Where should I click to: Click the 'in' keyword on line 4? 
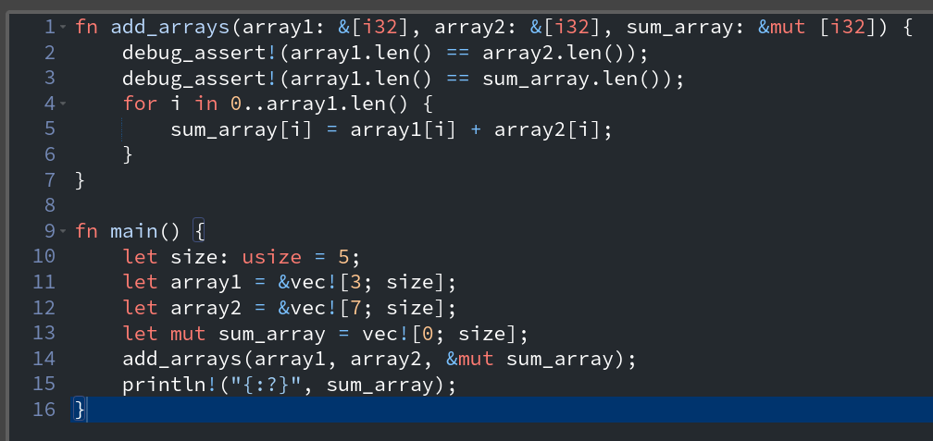[206, 104]
